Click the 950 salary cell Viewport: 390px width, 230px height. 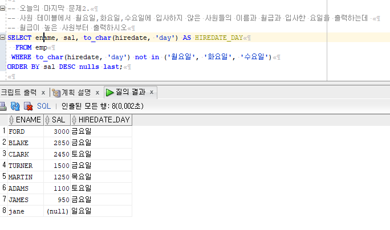point(57,200)
